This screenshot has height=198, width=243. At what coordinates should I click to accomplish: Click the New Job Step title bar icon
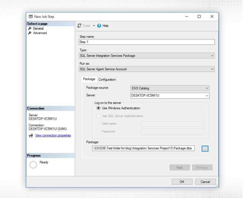[x=31, y=16]
